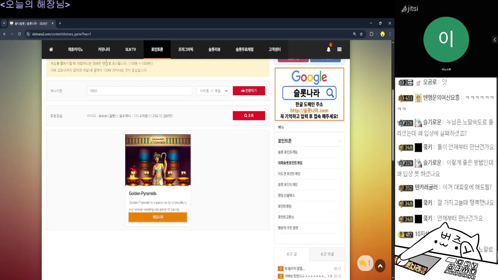Go to the site home icon
498x280 pixels.
coord(51,49)
